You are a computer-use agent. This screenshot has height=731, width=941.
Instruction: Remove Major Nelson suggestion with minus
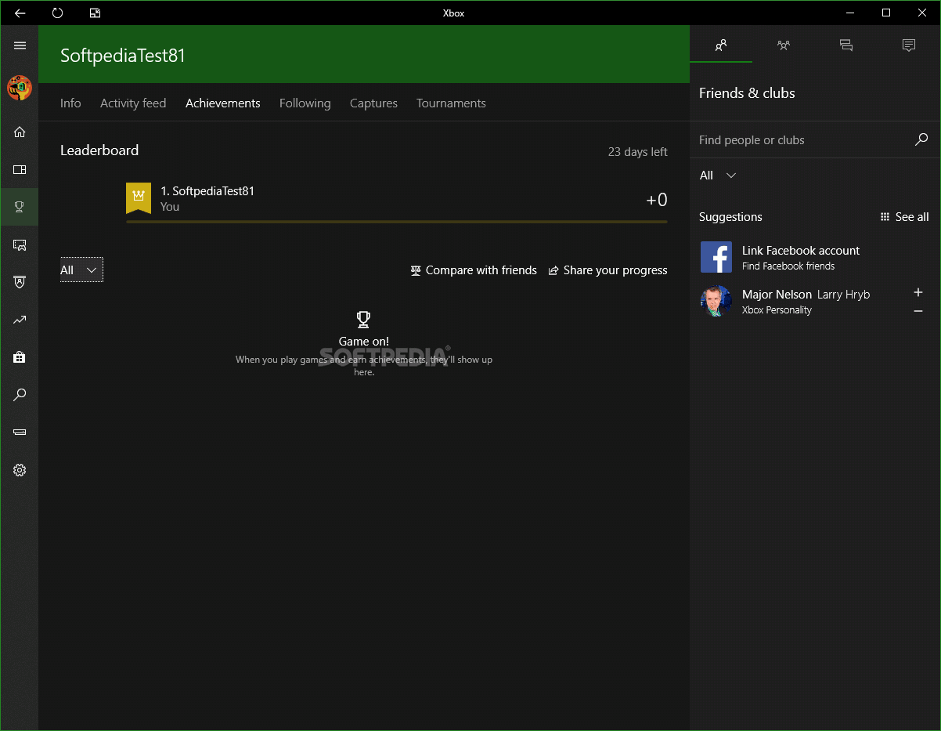[918, 309]
